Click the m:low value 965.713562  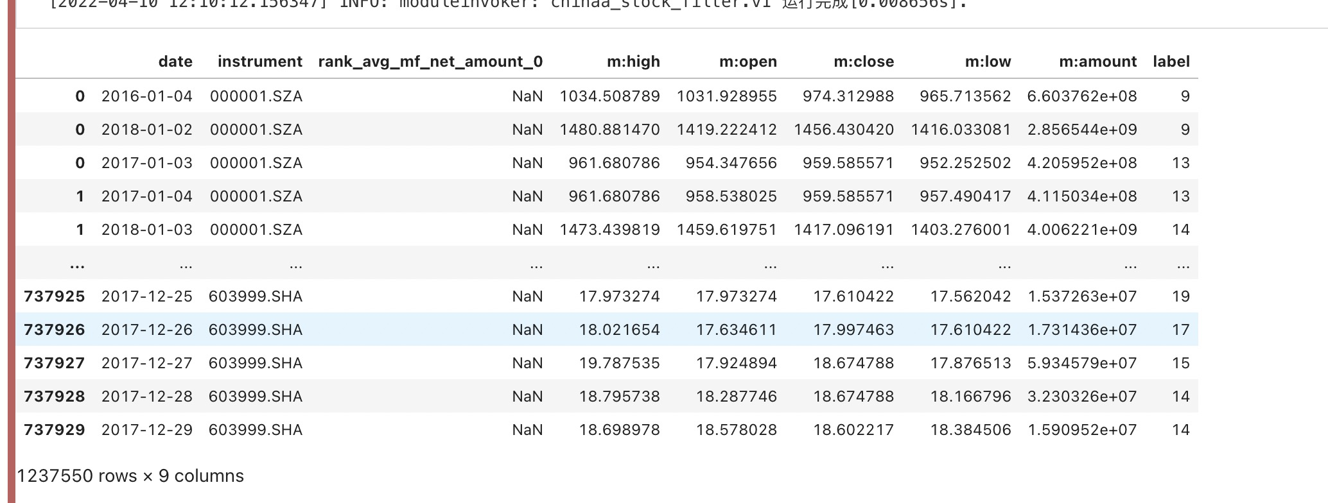(965, 96)
